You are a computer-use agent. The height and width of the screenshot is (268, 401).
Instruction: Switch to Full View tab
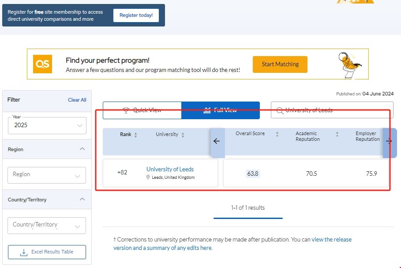pyautogui.click(x=220, y=110)
